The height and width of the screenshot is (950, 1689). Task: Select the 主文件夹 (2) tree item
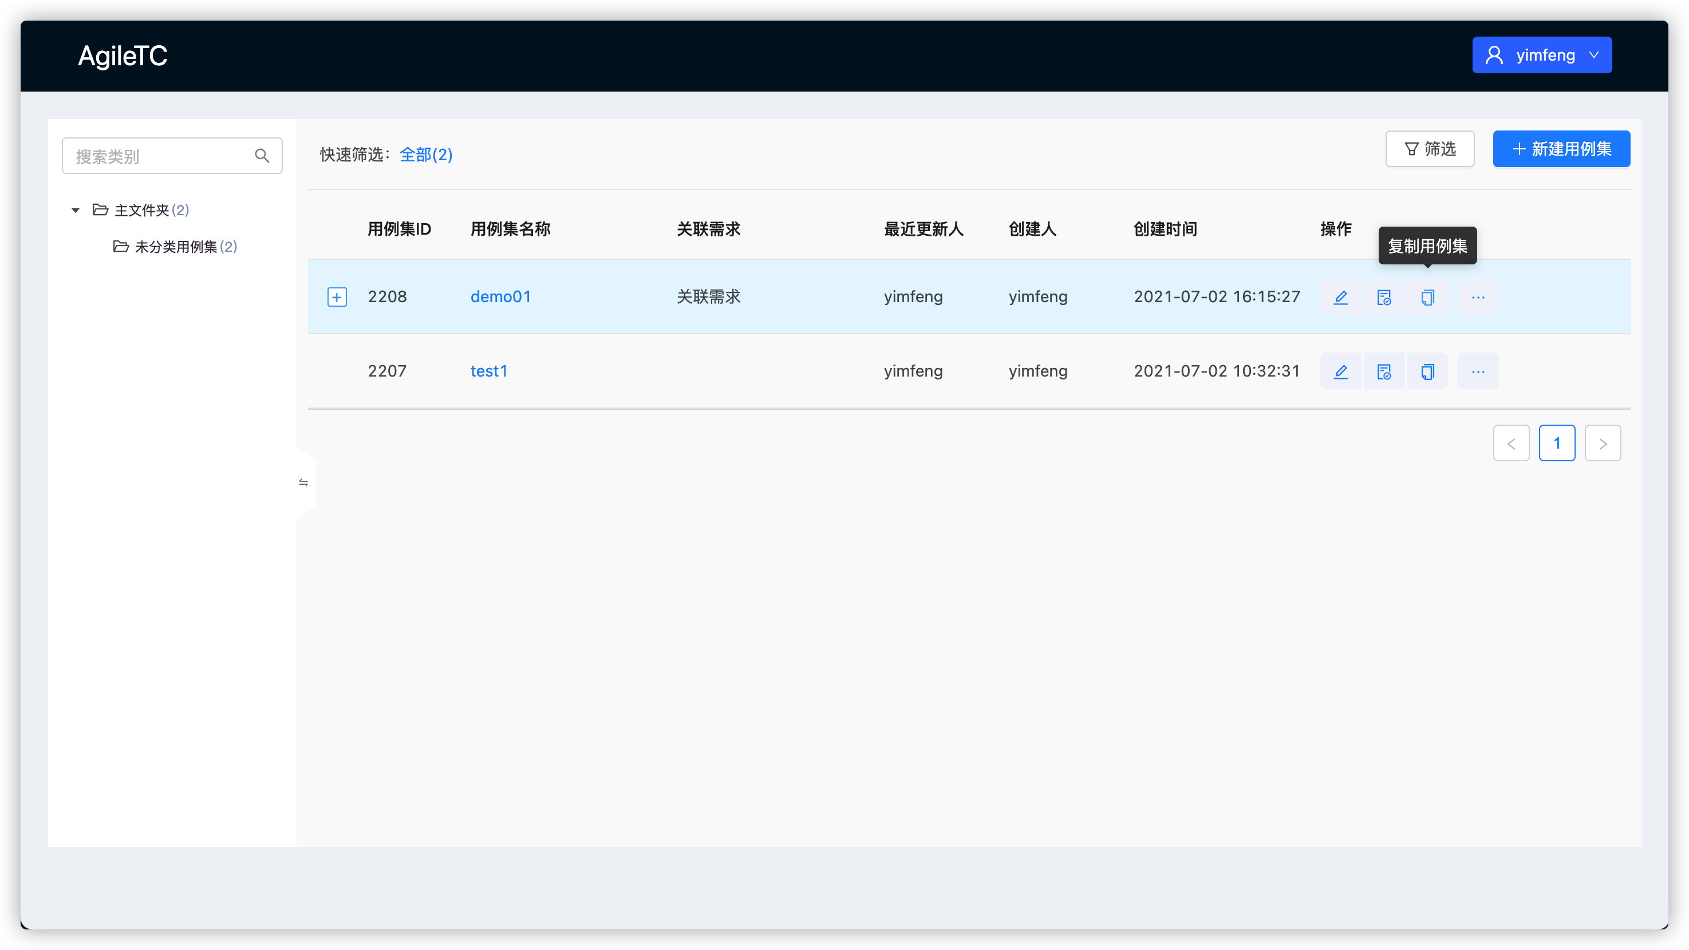[x=152, y=209]
